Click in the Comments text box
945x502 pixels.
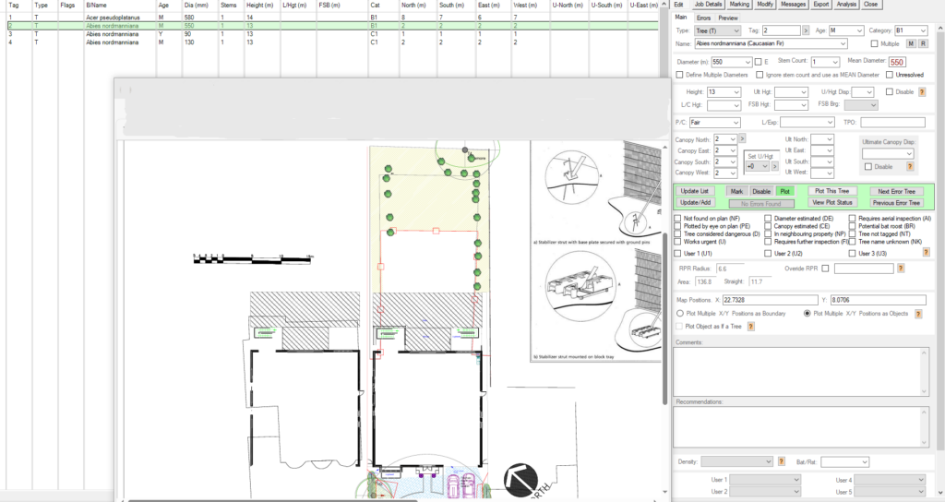pos(799,367)
